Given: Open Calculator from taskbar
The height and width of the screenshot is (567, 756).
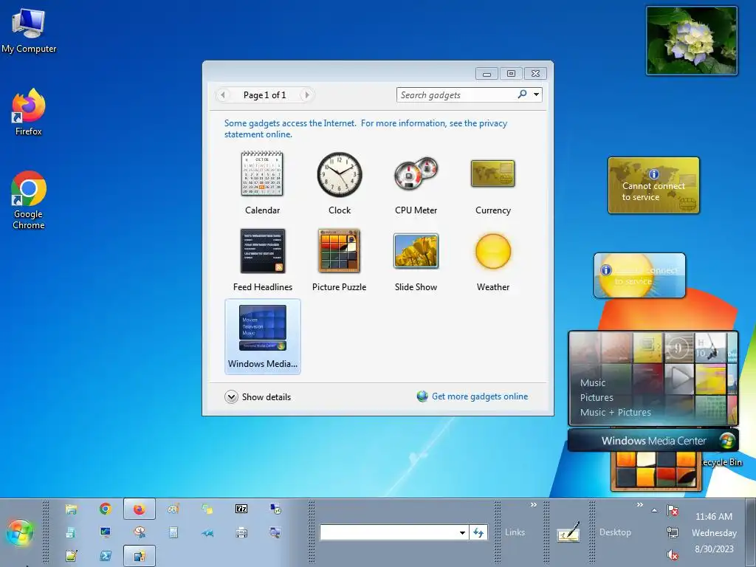Looking at the screenshot, I should tap(173, 532).
